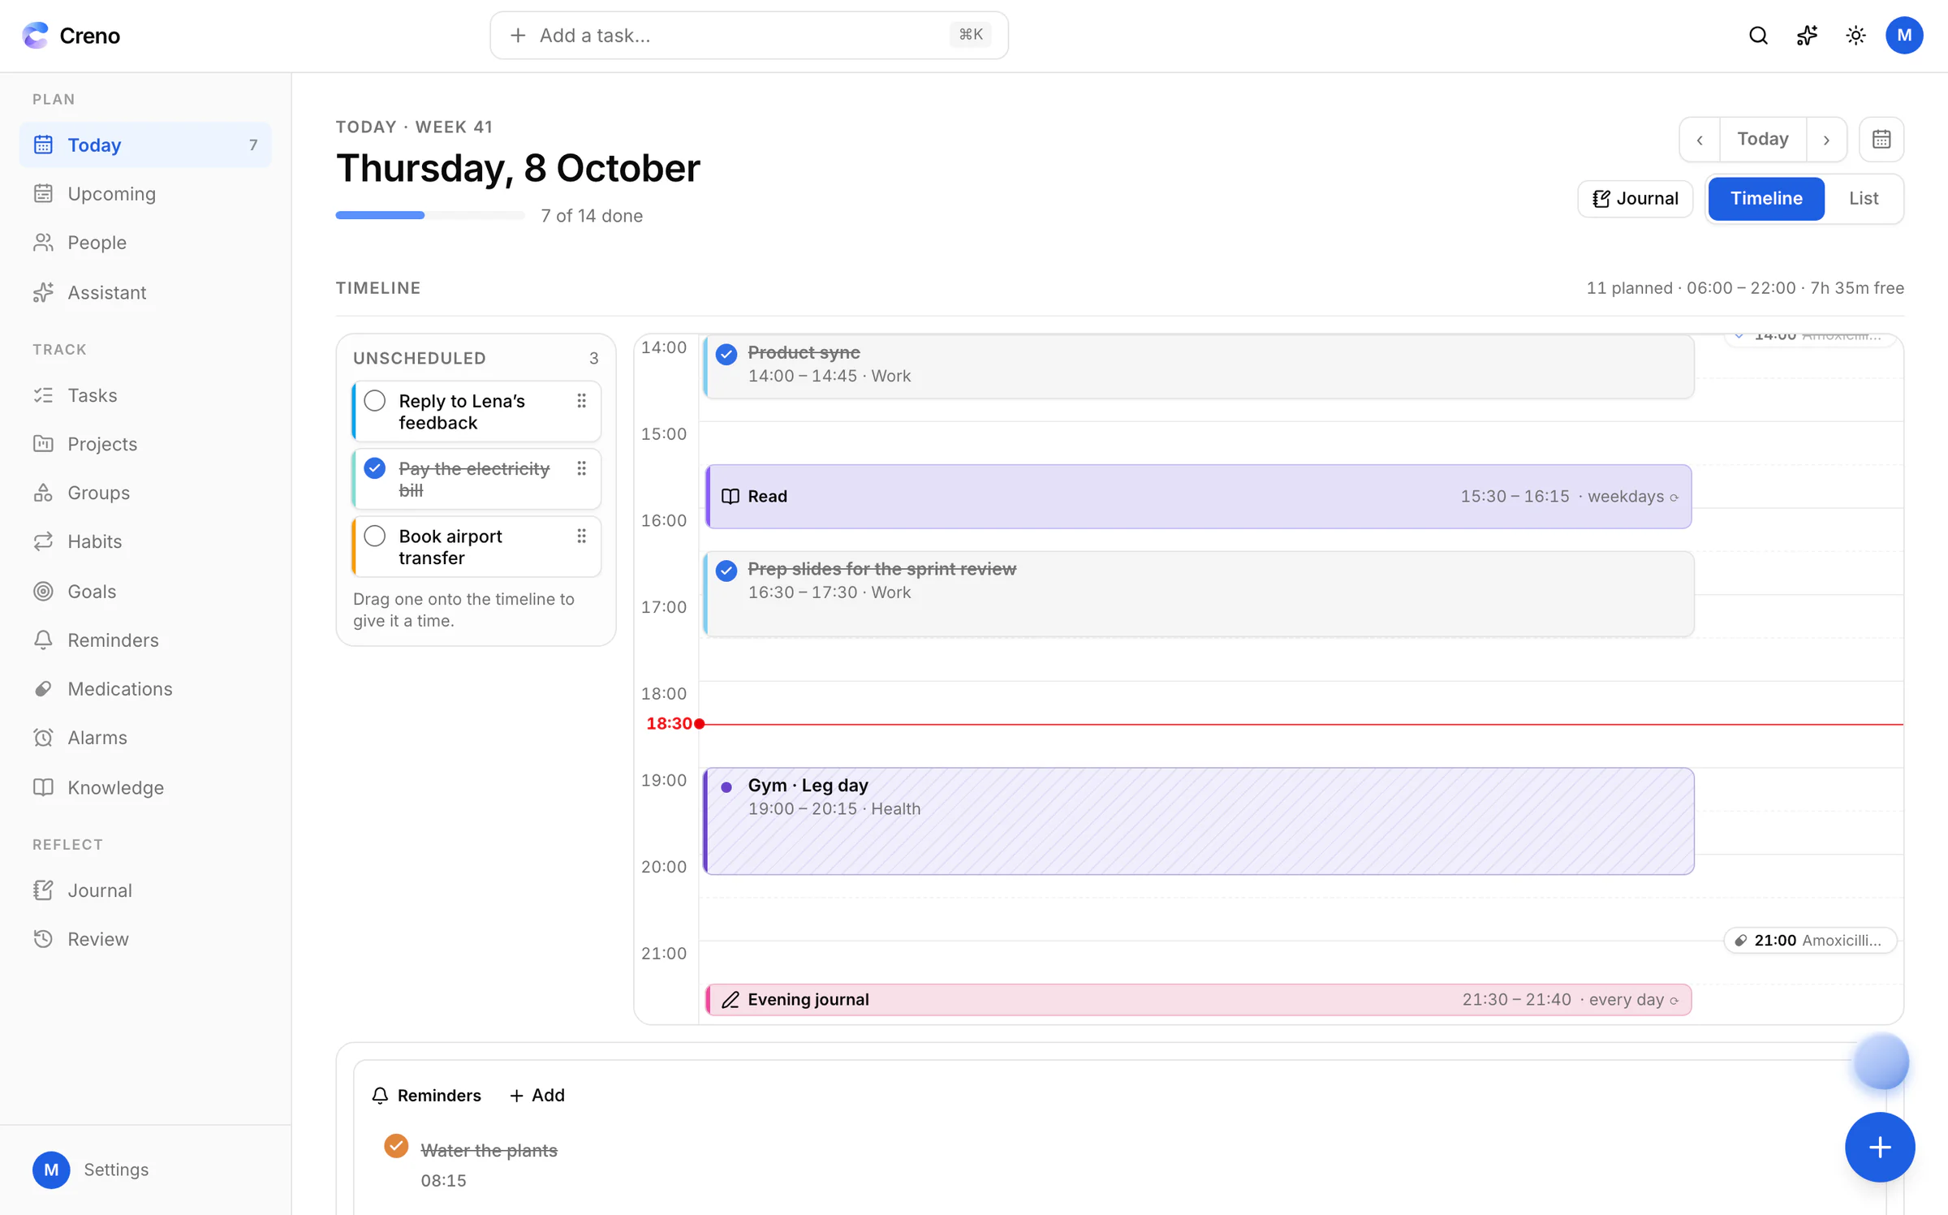Switch to List view

click(1864, 198)
